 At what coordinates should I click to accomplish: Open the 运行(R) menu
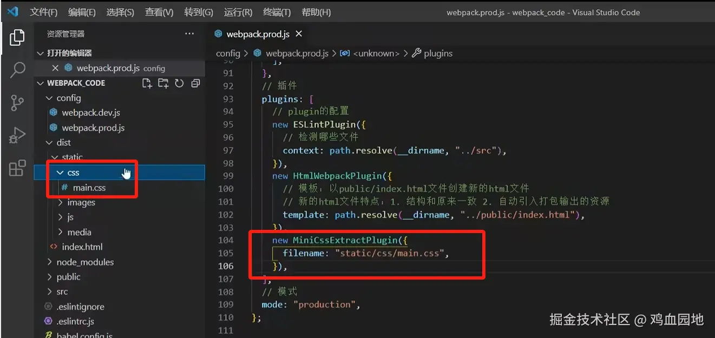click(238, 12)
